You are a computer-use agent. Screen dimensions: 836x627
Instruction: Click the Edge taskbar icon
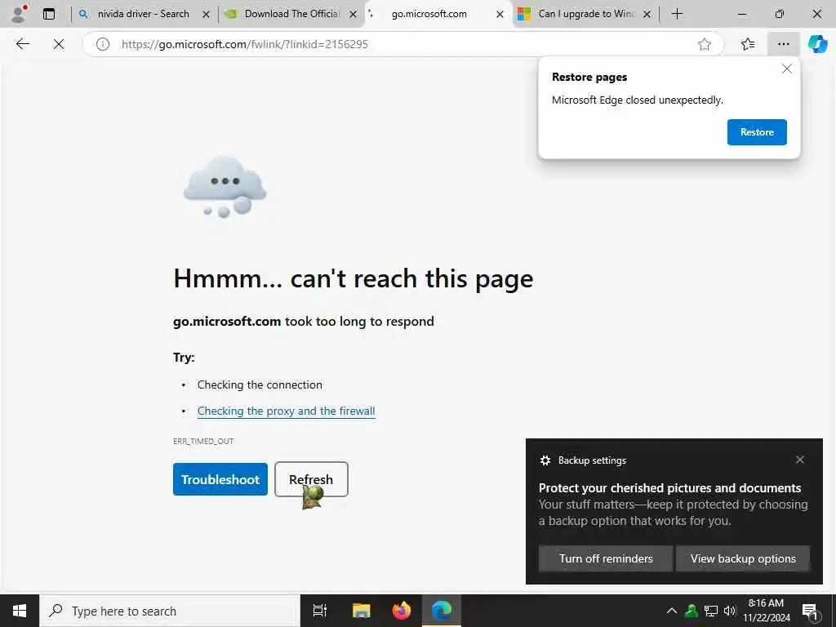coord(442,611)
